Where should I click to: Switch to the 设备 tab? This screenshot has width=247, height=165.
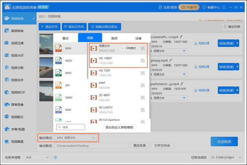point(138,38)
